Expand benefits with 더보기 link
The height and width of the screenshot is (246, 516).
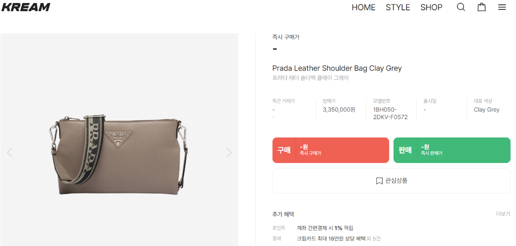click(x=503, y=214)
